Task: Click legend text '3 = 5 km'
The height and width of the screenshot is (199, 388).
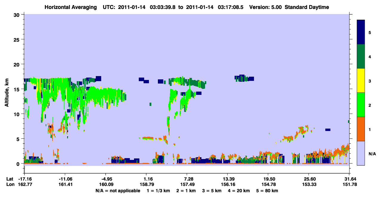Action: (x=212, y=191)
